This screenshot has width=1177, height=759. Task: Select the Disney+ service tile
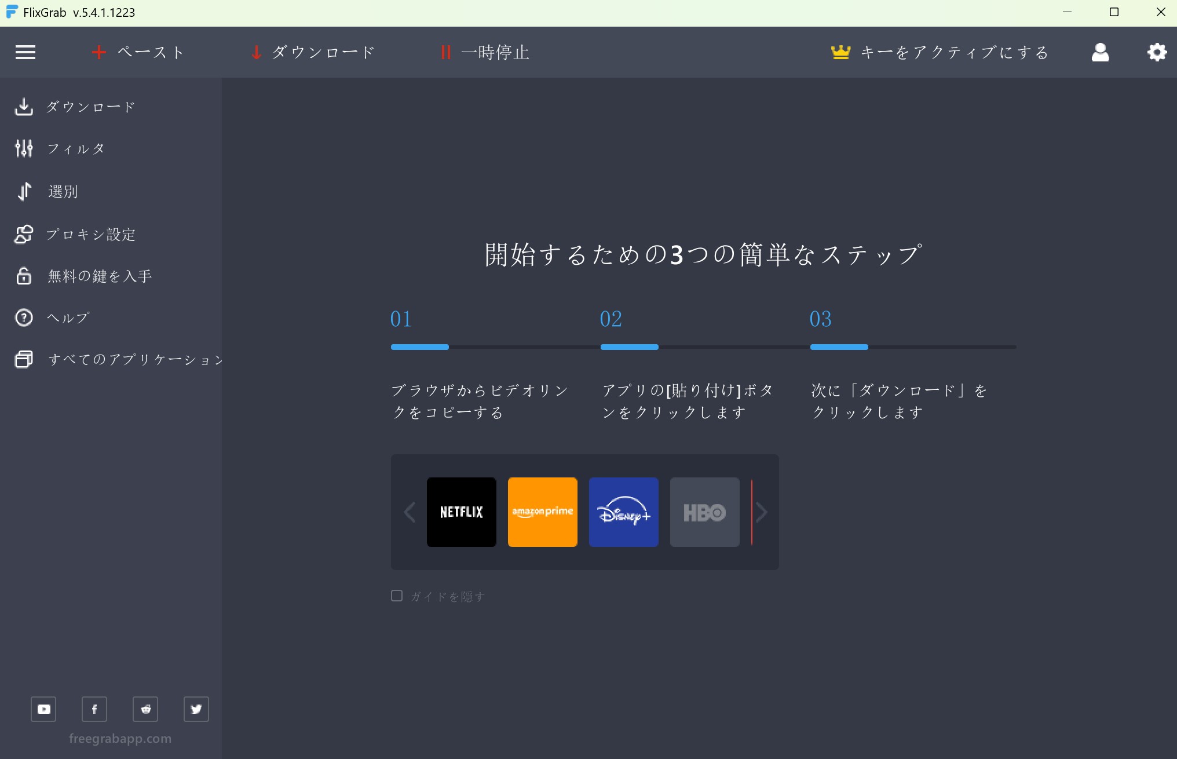pos(624,512)
